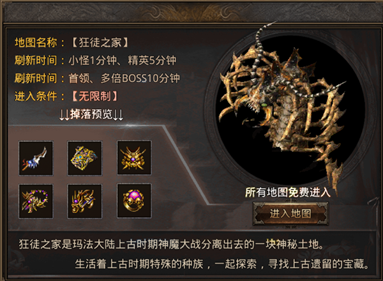This screenshot has width=383, height=281.
Task: Click the description line ending 遗留的宝藏
Action: [222, 264]
